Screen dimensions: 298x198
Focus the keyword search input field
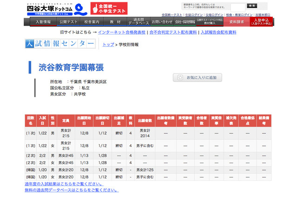(237, 7)
